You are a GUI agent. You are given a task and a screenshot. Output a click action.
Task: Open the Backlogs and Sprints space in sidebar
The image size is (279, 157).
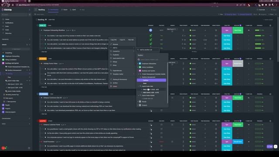(x=12, y=63)
